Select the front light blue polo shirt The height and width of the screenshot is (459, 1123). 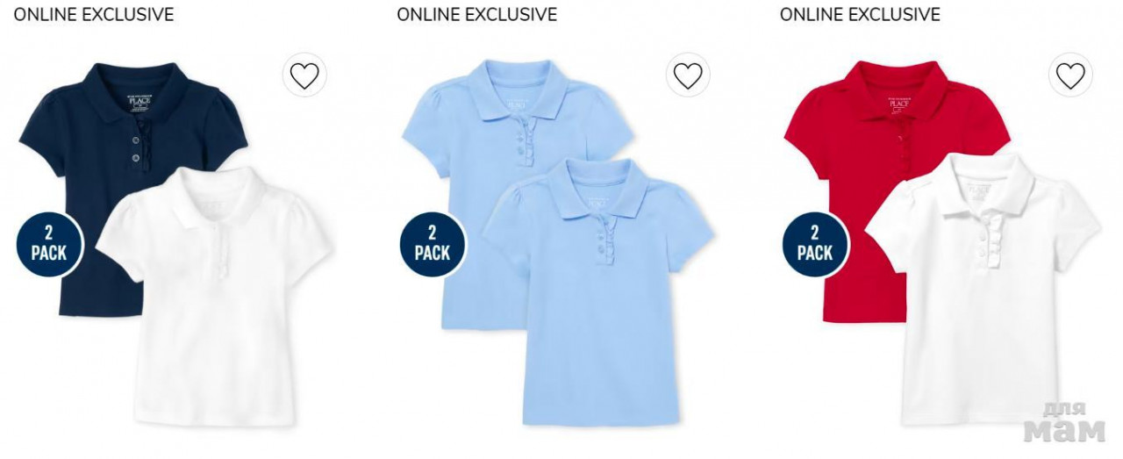pos(597,294)
